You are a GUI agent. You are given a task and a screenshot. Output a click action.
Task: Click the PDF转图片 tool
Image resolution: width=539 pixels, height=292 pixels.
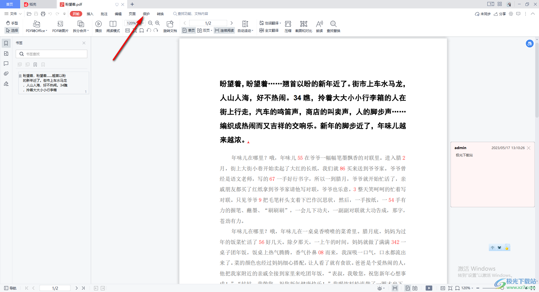tap(60, 27)
